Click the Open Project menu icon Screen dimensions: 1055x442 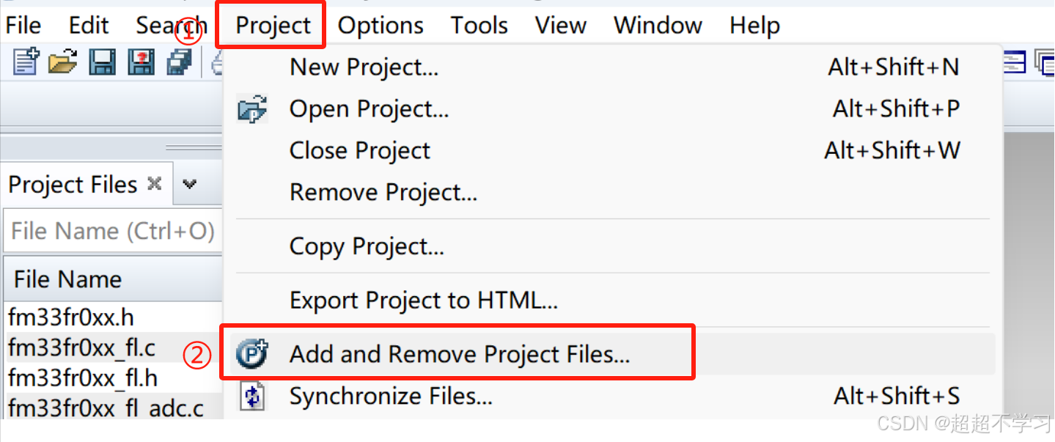253,110
